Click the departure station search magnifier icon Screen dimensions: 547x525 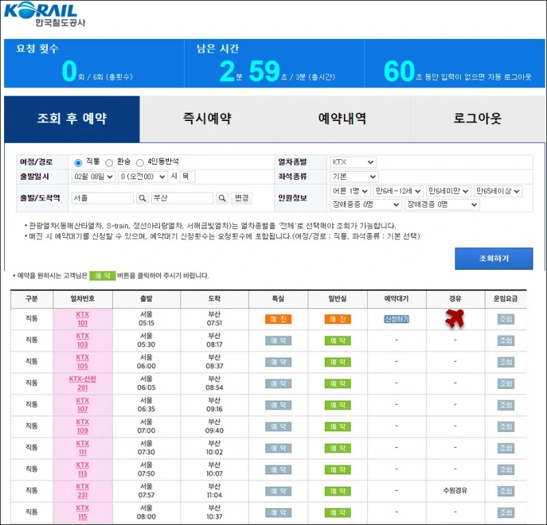pos(142,199)
